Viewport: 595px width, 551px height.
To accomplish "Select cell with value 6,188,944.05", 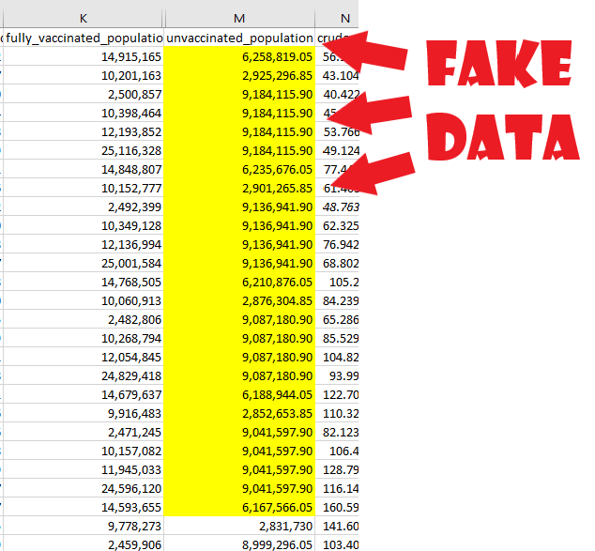I will [239, 394].
